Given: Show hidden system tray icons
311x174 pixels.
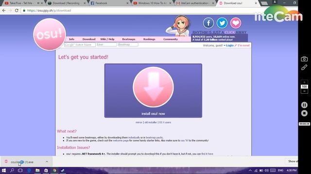Looking at the screenshot, I should tap(250, 170).
